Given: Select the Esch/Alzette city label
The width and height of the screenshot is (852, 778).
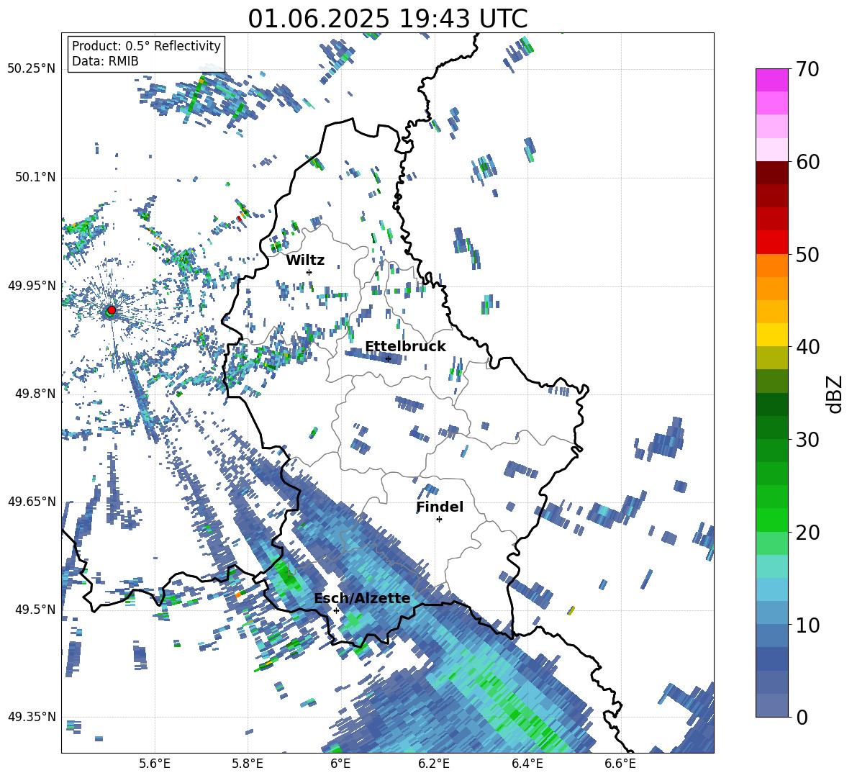Looking at the screenshot, I should (362, 599).
